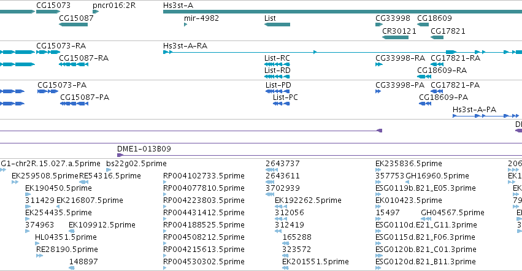Select the List gene arrow glyph
The image size is (522, 271).
pyautogui.click(x=277, y=25)
